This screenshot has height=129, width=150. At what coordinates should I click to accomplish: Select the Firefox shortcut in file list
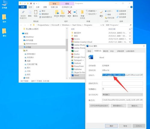[x=77, y=54]
